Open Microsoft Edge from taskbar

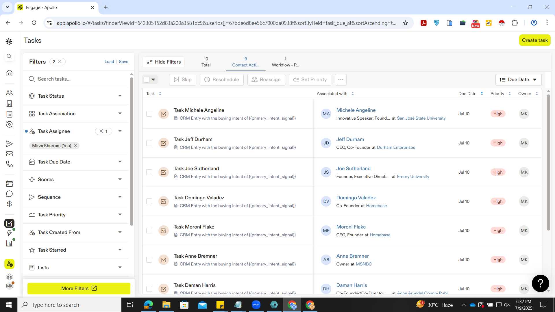coord(148,305)
